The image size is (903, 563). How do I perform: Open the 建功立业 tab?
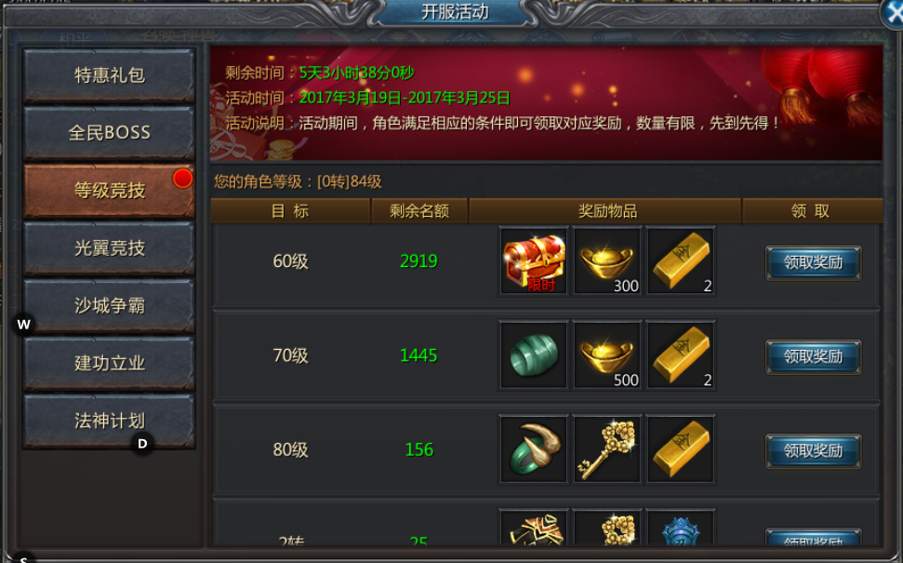pos(109,363)
